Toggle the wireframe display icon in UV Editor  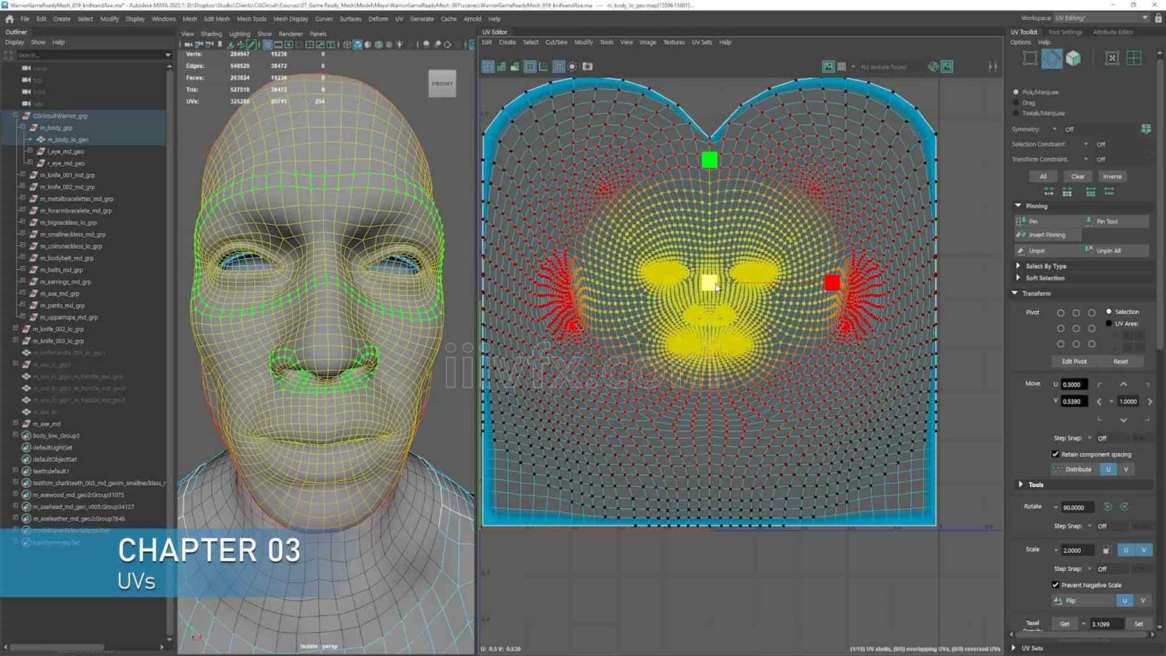coord(488,66)
